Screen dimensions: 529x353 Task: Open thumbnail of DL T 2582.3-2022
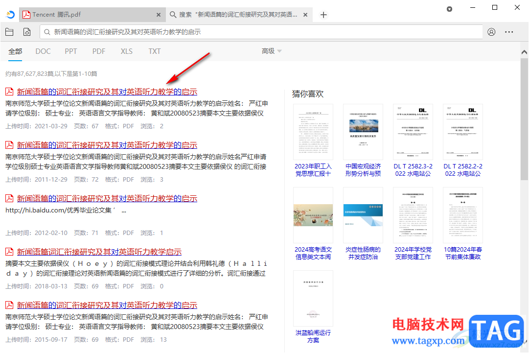coord(413,132)
